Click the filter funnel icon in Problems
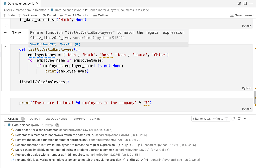The width and height of the screenshot is (256, 168). (227, 119)
